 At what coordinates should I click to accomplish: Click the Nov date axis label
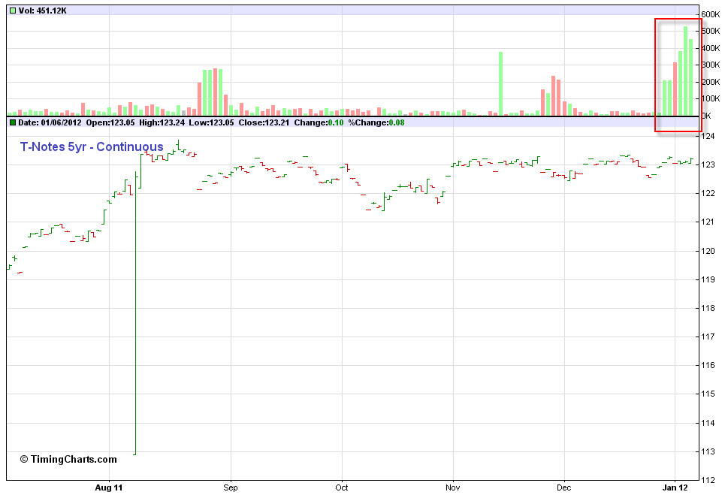point(453,487)
